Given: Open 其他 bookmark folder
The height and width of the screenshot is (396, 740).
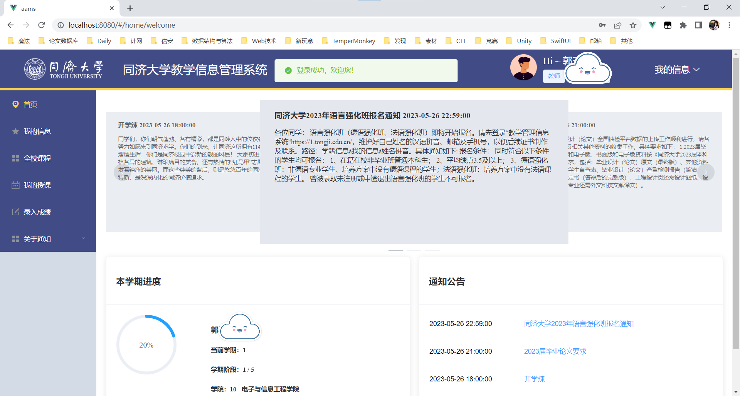Looking at the screenshot, I should [621, 41].
